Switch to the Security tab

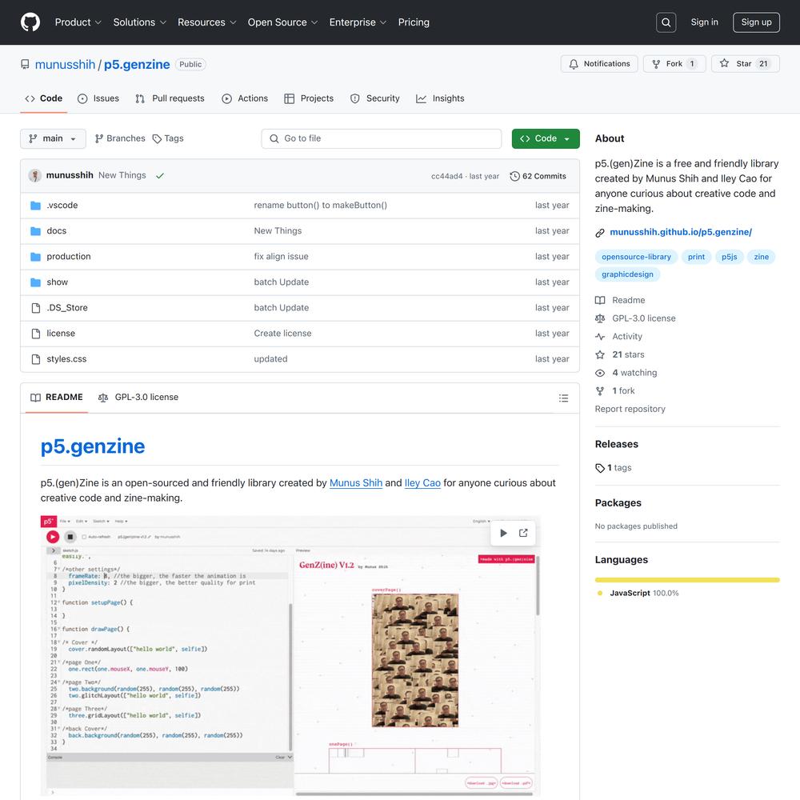375,98
